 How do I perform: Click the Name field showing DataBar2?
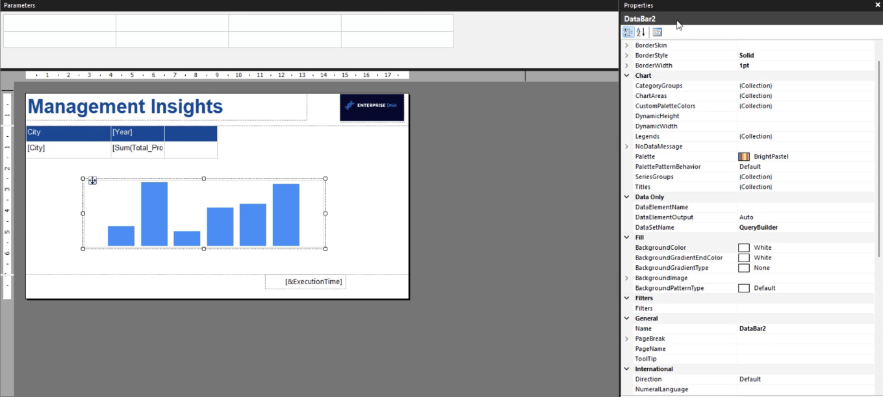[x=806, y=329]
